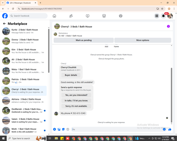Click the 'My phone # 352-613-5343' message
This screenshot has height=141, width=177.
tap(73, 113)
